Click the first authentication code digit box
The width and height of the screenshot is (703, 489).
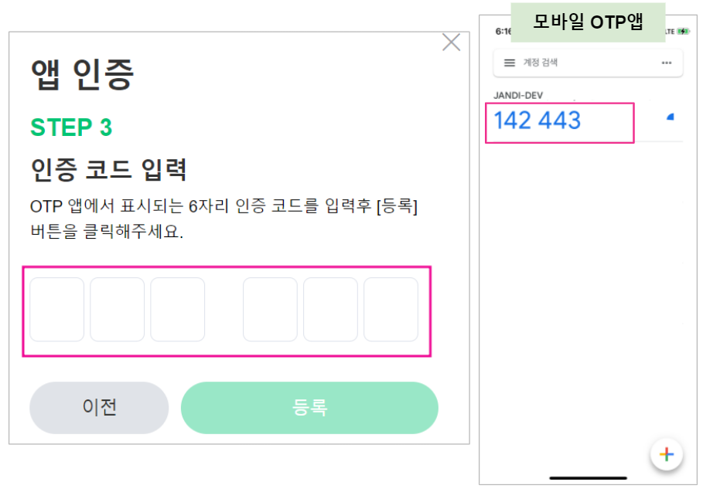pyautogui.click(x=57, y=309)
